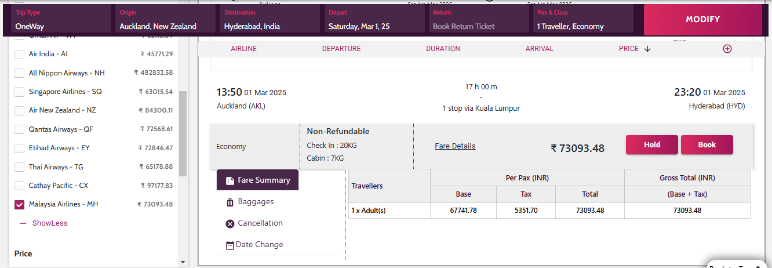The image size is (772, 268).
Task: Collapse airline list with ShowLess
Action: click(x=49, y=223)
